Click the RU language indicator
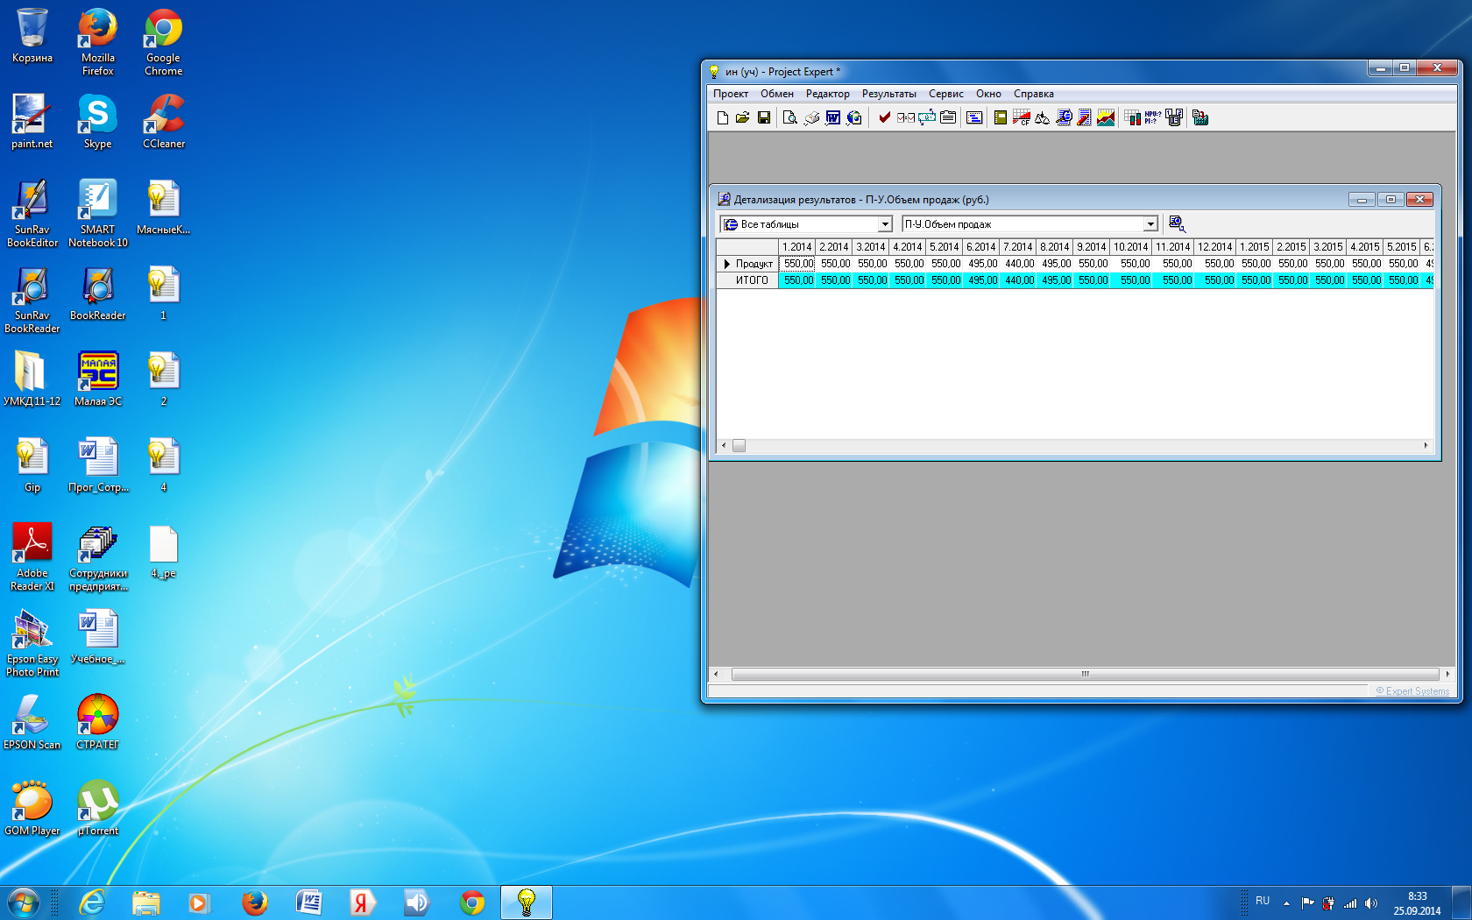Image resolution: width=1472 pixels, height=920 pixels. click(1263, 901)
